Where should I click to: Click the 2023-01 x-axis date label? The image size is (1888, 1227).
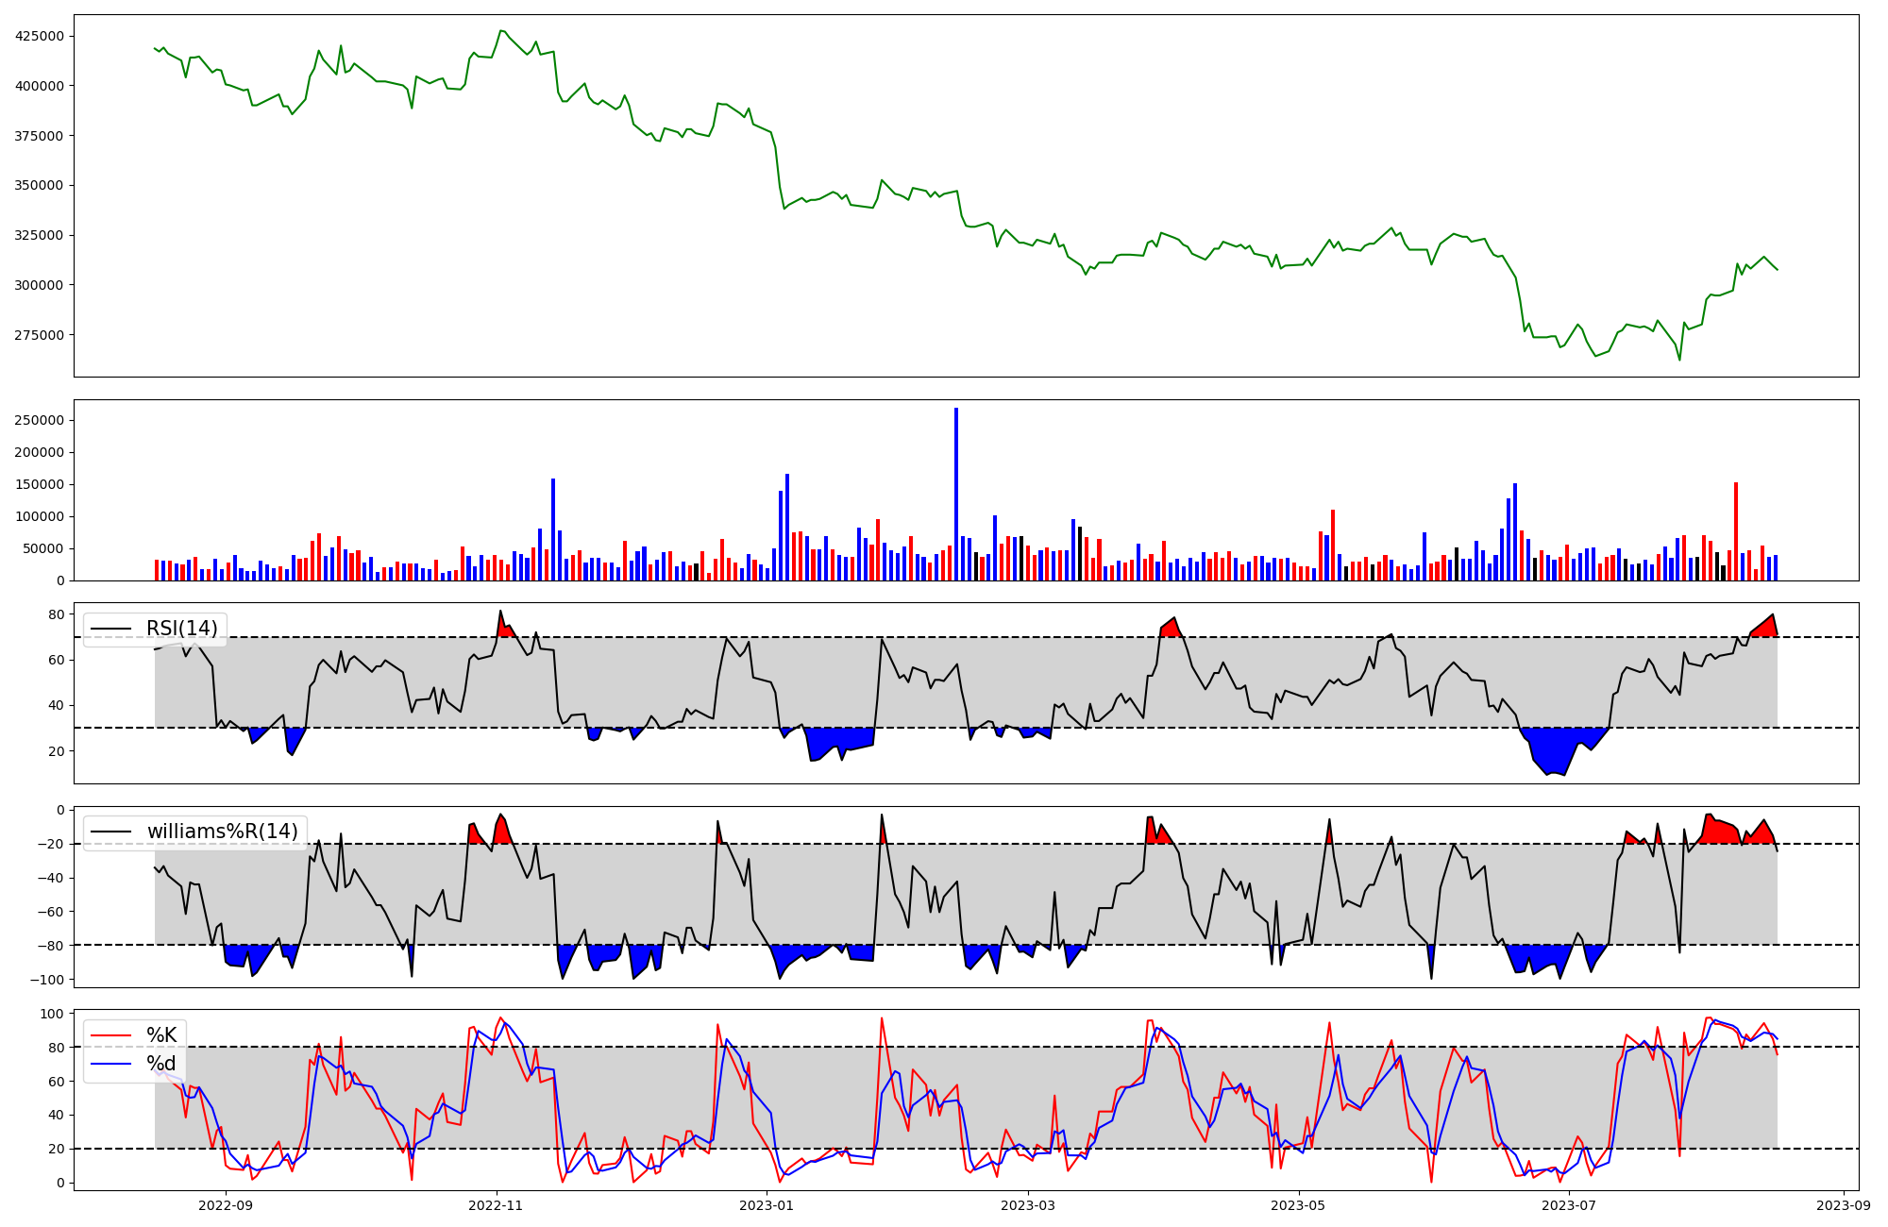coord(767,1205)
